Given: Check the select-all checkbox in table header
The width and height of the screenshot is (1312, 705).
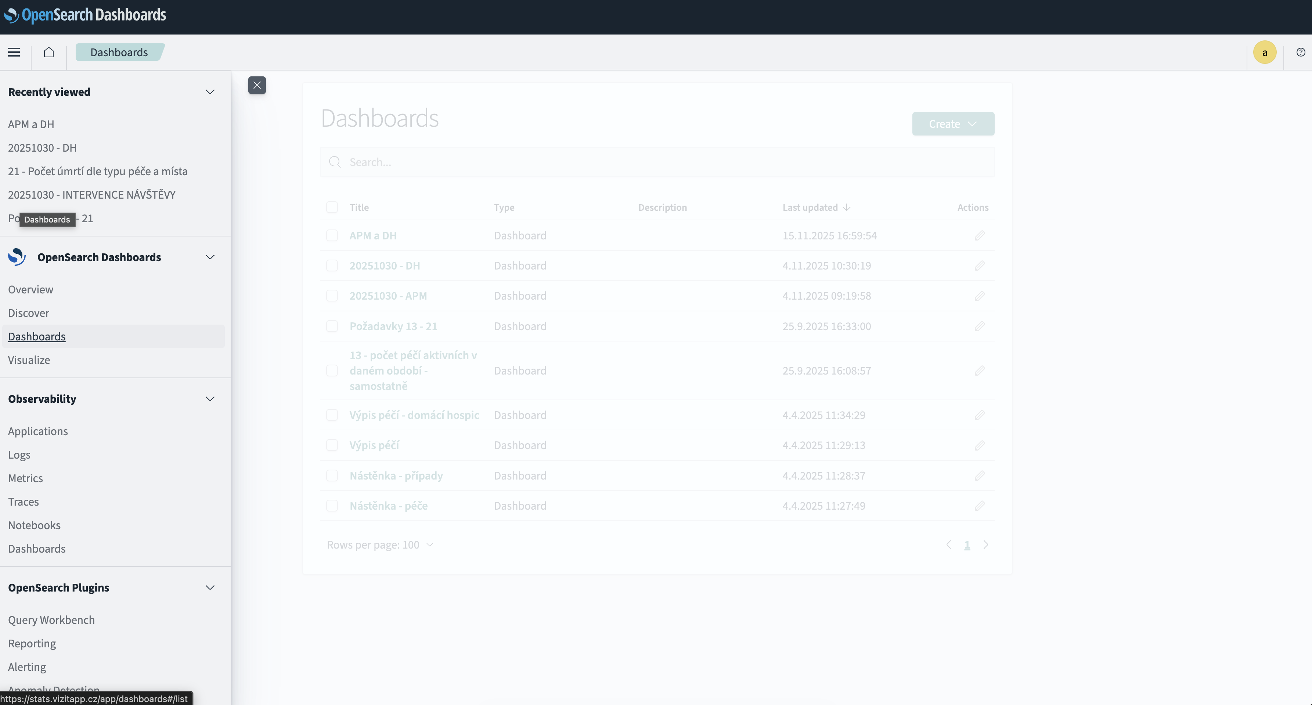Looking at the screenshot, I should (332, 207).
